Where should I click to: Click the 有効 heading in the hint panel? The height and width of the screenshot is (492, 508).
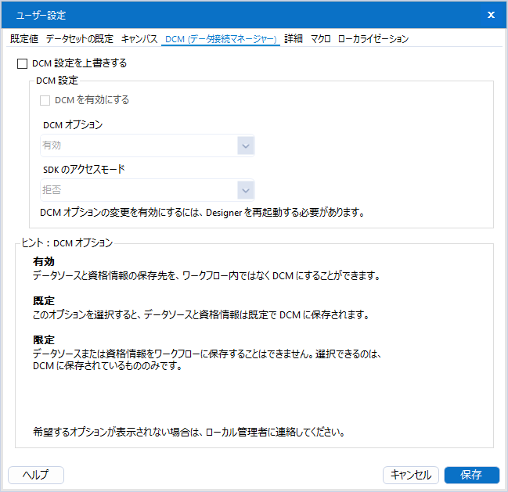[x=44, y=262]
